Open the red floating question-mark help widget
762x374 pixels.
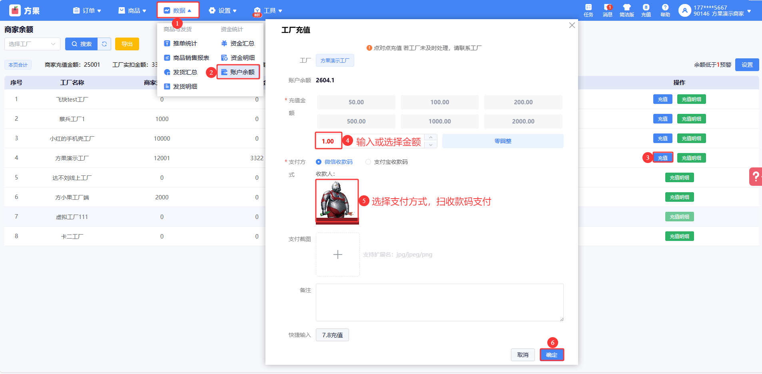(755, 176)
